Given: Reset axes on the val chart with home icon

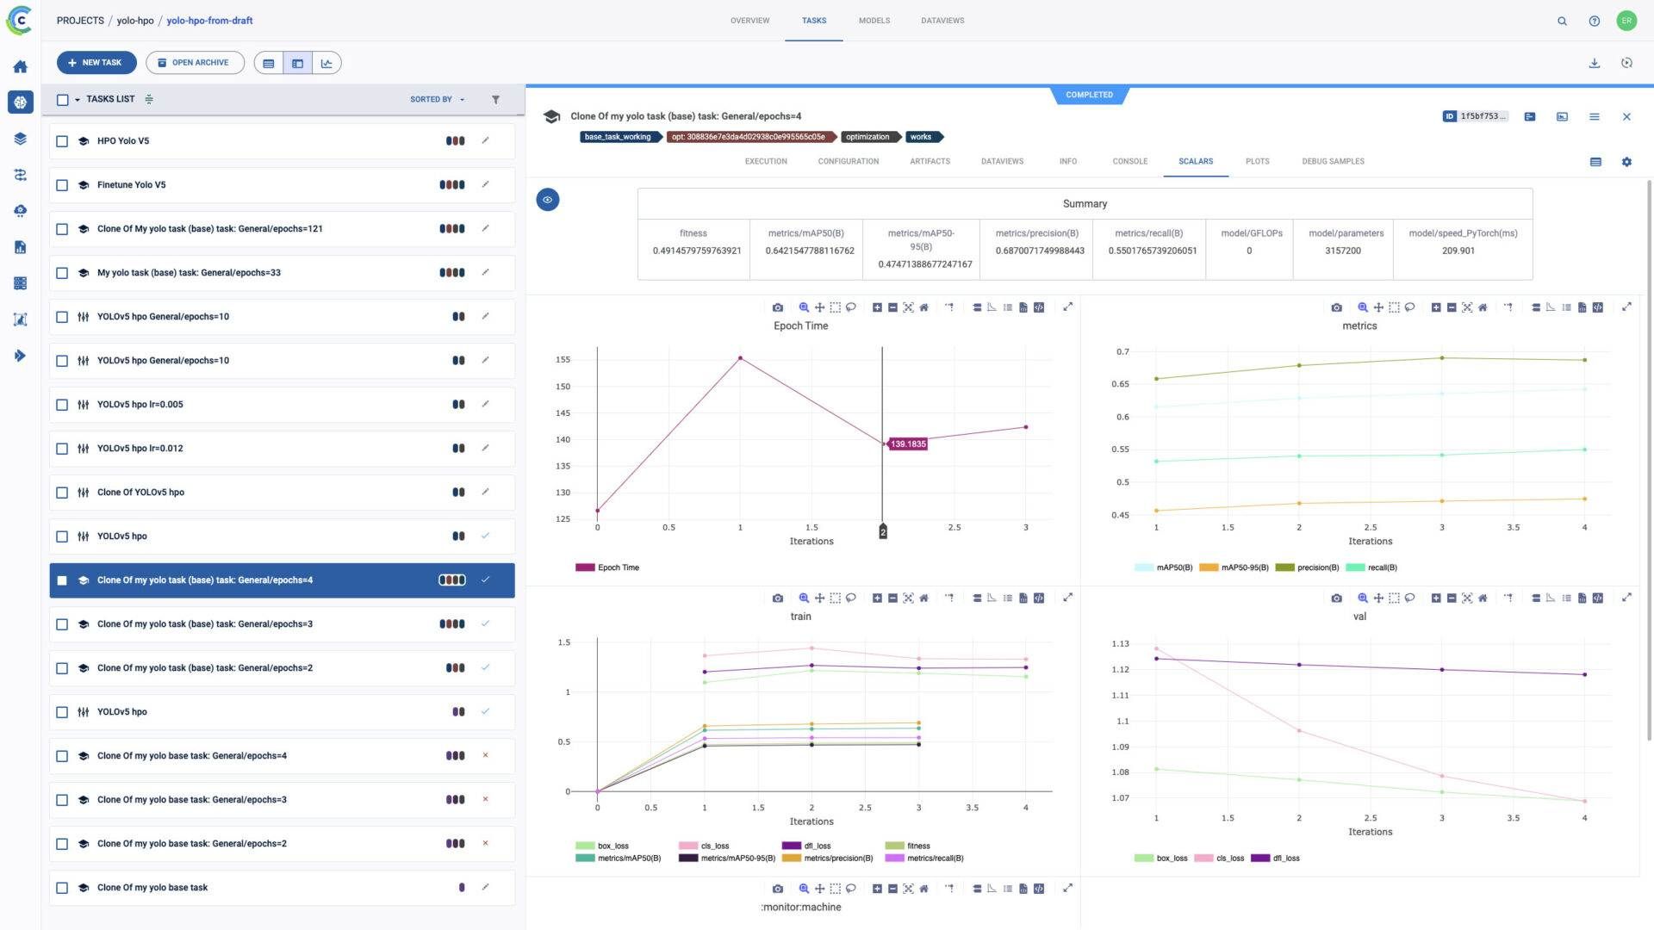Looking at the screenshot, I should coord(1483,598).
